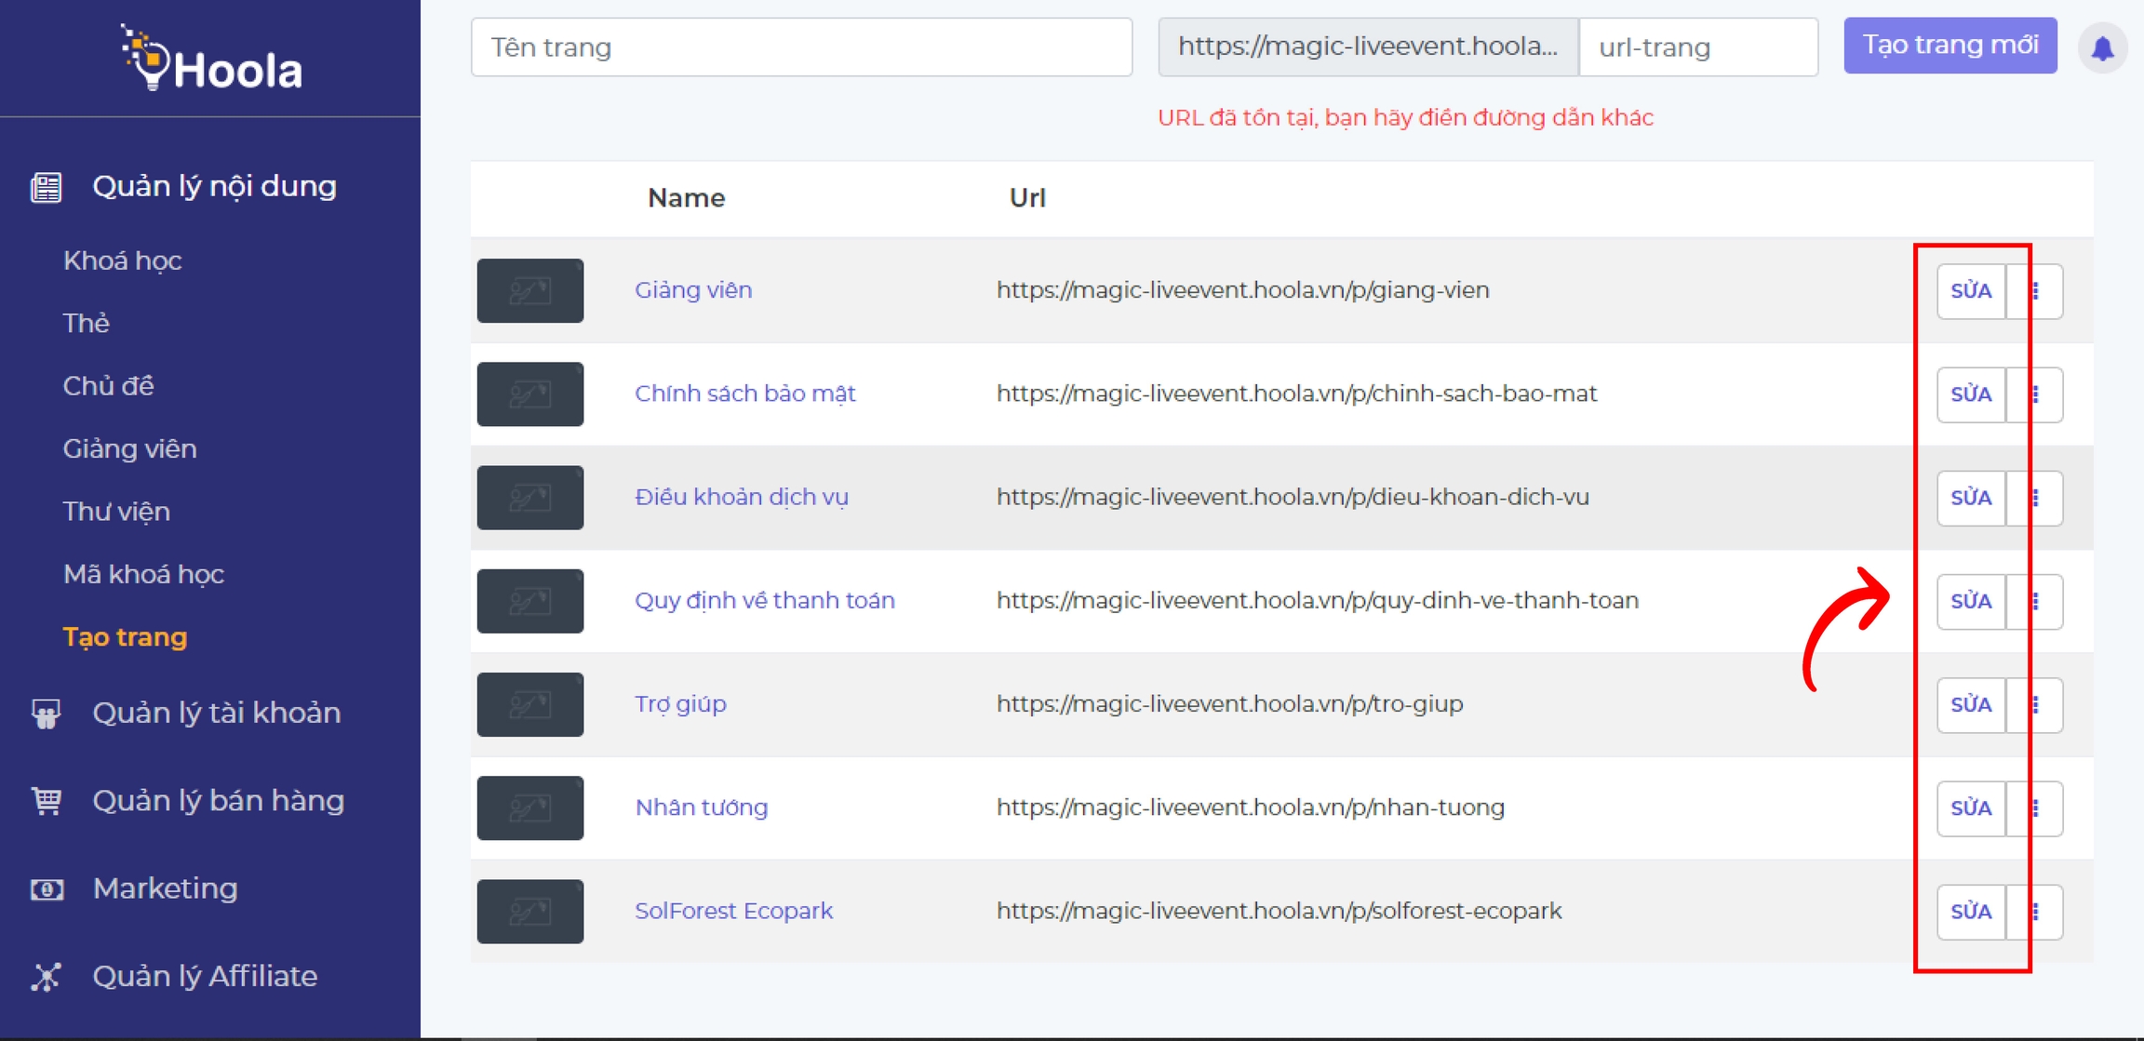Open the three-dot menu for Giảng viên row
Viewport: 2144px width, 1041px height.
coord(2035,291)
